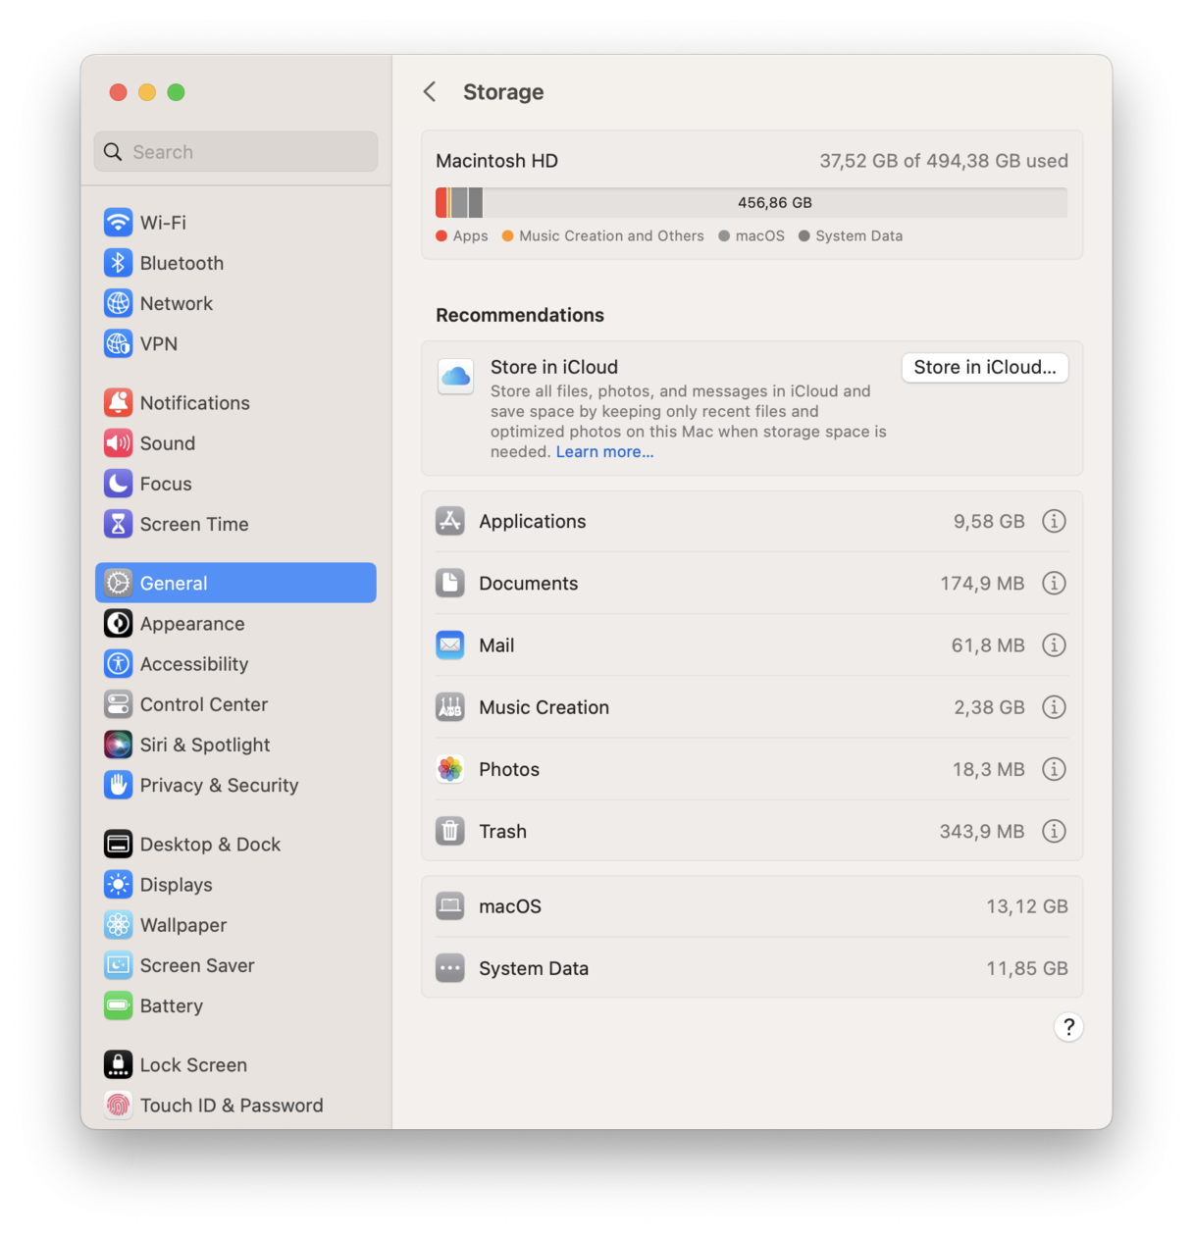This screenshot has height=1236, width=1193.
Task: Open Focus moon icon
Action: 118,484
